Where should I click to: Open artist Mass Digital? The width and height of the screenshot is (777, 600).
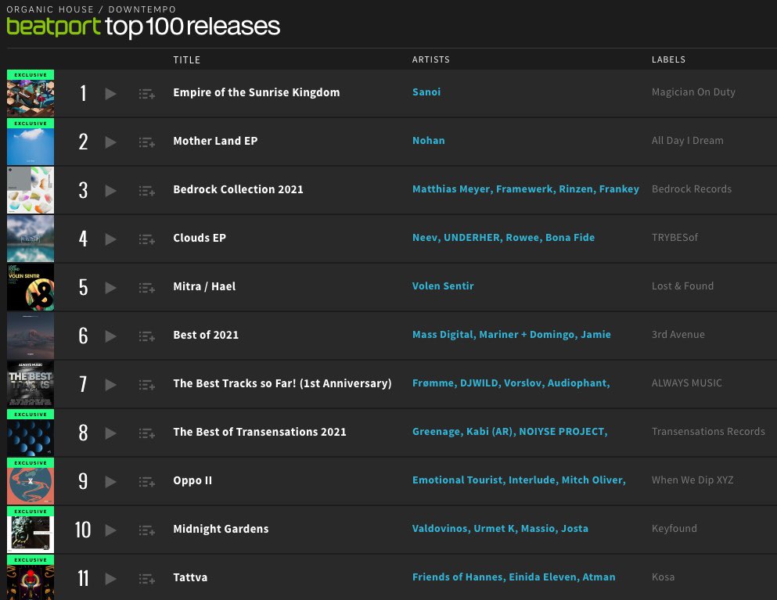[443, 335]
